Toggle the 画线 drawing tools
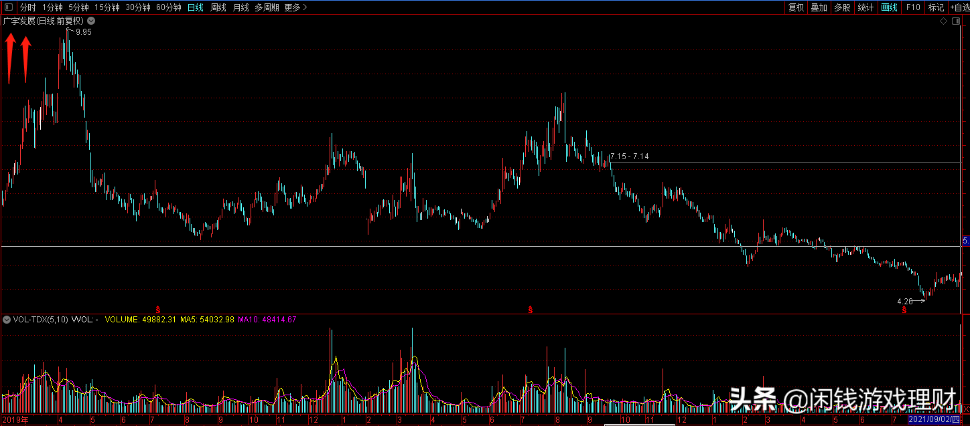970x426 pixels. tap(889, 7)
